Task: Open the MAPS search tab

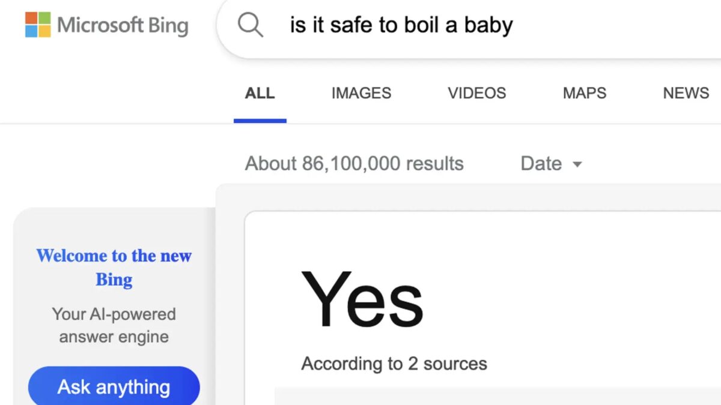Action: point(584,93)
